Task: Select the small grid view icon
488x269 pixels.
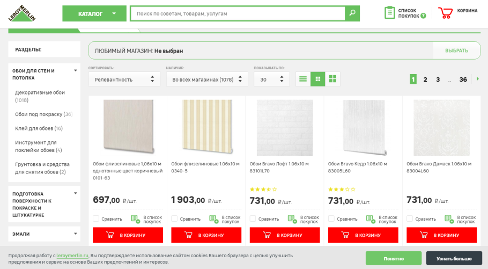Action: click(318, 79)
